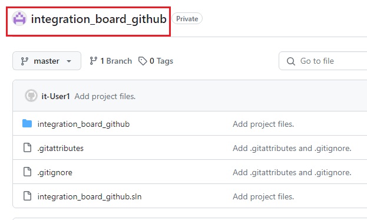The height and width of the screenshot is (220, 367).
Task: Click the blue folder icon
Action: (27, 123)
